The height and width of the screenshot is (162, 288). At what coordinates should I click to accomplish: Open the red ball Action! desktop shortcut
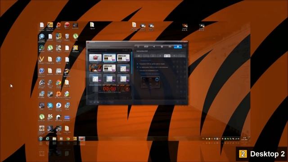point(67,25)
